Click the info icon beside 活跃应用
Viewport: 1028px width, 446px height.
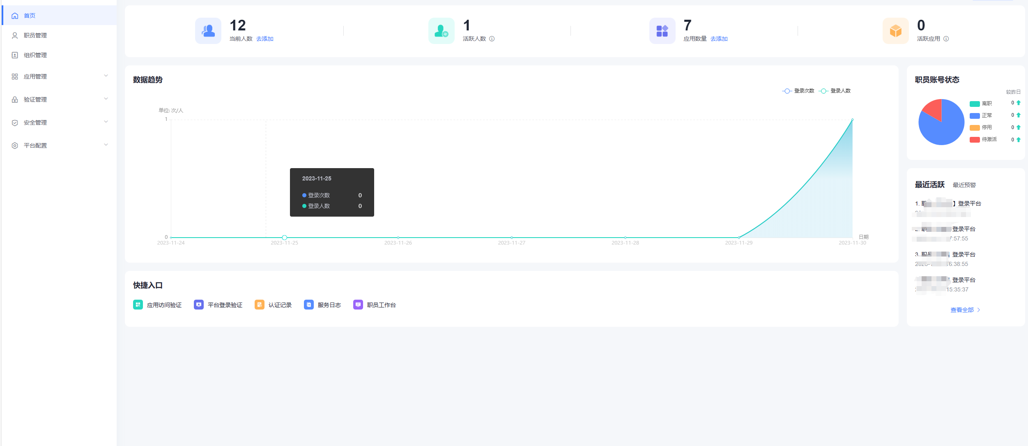pyautogui.click(x=946, y=39)
